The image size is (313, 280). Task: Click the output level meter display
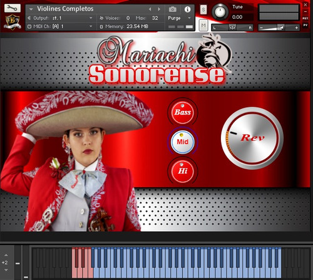pyautogui.click(x=279, y=13)
